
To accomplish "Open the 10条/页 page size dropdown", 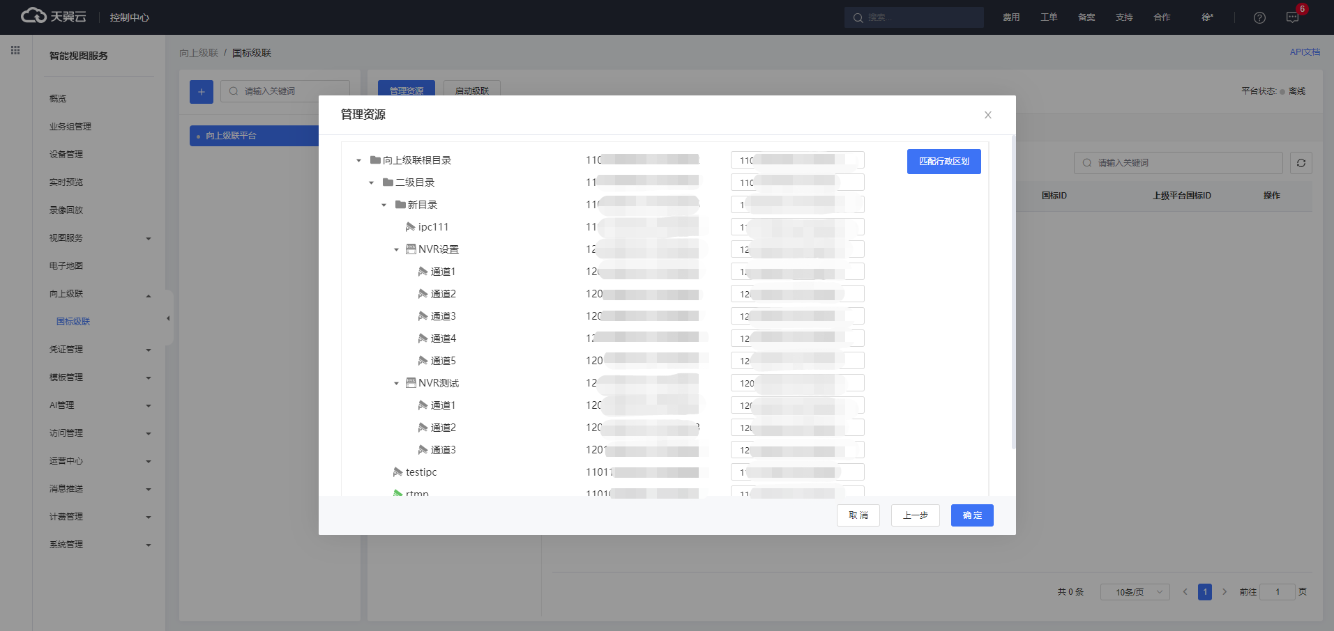I will point(1135,592).
